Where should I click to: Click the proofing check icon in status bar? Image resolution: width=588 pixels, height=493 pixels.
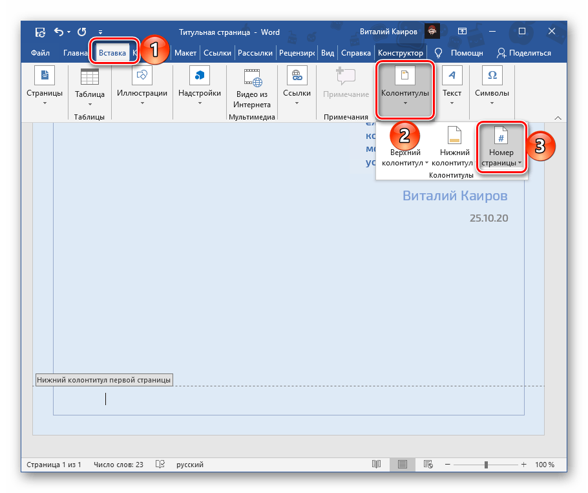click(x=160, y=465)
